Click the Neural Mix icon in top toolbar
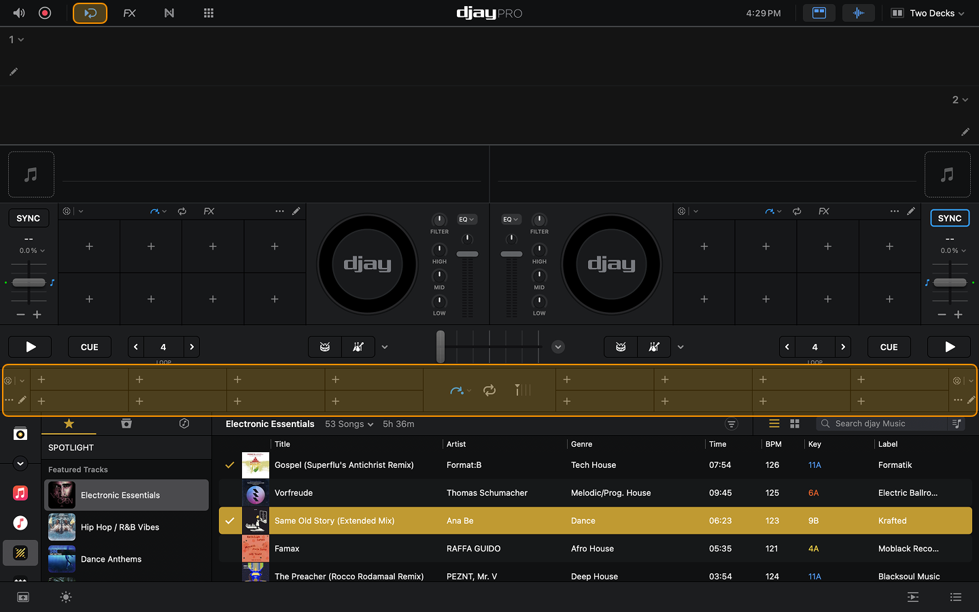Viewport: 979px width, 612px height. click(169, 13)
